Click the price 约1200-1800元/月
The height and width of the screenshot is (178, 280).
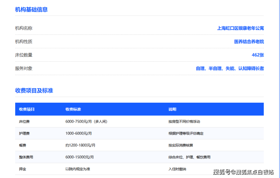coord(80,145)
